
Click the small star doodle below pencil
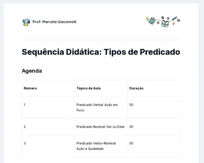(174, 23)
